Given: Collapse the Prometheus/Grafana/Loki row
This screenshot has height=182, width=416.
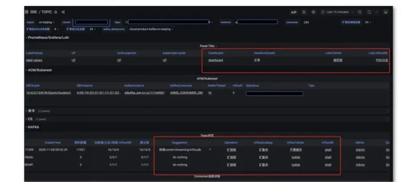Looking at the screenshot, I should pos(47,38).
